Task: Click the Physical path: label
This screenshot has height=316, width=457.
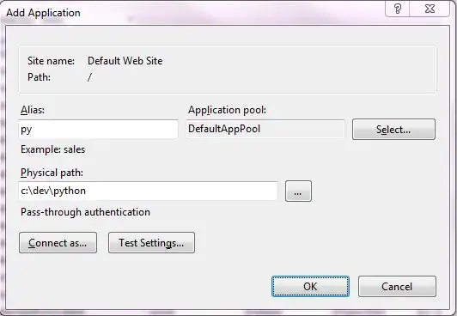Action: click(x=52, y=173)
